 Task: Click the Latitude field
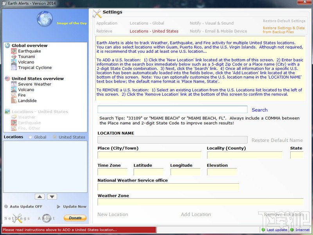click(149, 172)
